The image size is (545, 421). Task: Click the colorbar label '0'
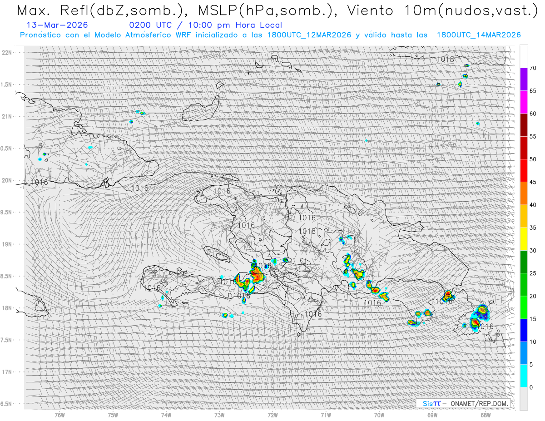[531, 387]
